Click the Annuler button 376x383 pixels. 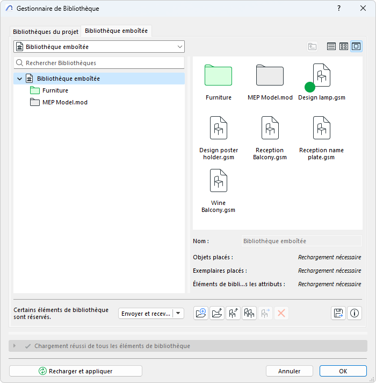click(289, 371)
